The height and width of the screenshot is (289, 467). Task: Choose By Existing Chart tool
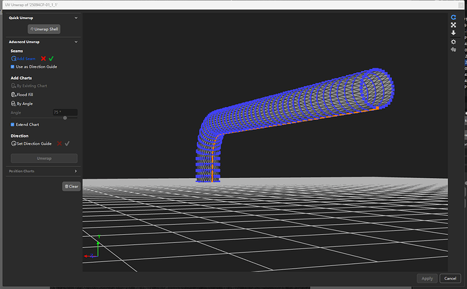29,86
